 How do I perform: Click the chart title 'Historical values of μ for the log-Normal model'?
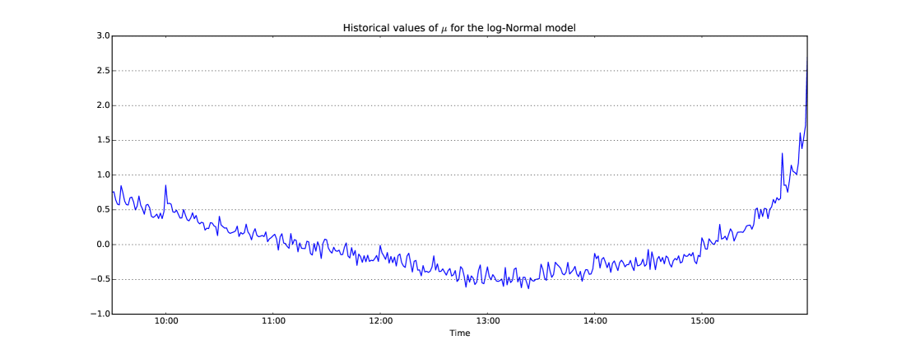[459, 27]
